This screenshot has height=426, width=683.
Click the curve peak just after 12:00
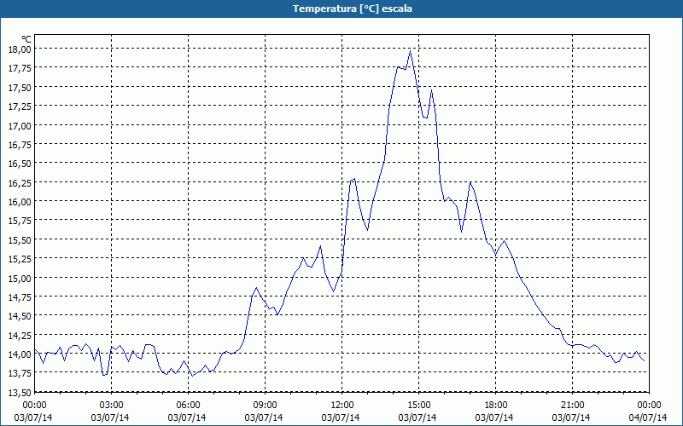354,179
